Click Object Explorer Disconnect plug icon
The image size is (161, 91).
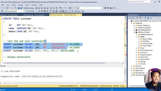tap(140, 18)
